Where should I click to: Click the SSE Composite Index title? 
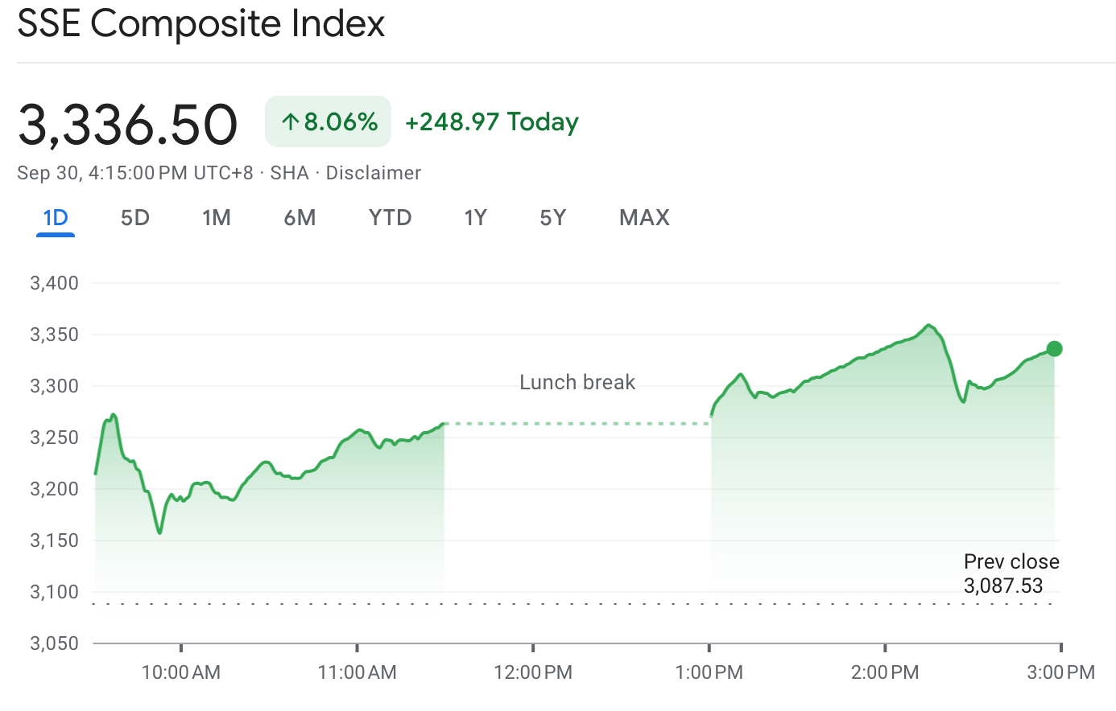point(200,24)
